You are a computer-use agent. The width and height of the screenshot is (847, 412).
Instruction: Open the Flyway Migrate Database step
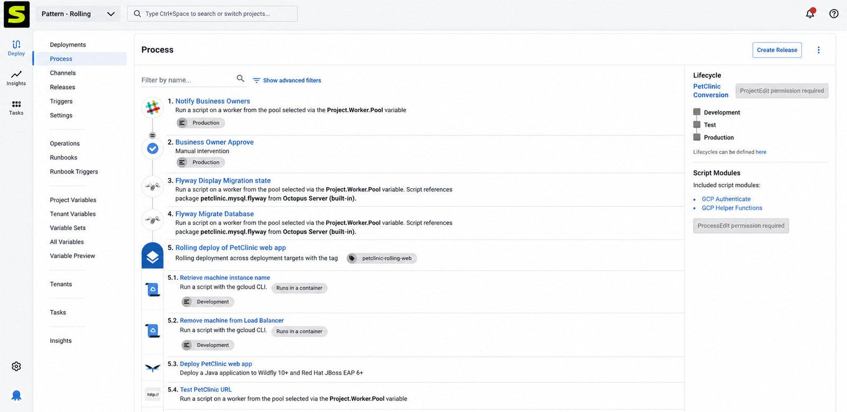pos(214,214)
